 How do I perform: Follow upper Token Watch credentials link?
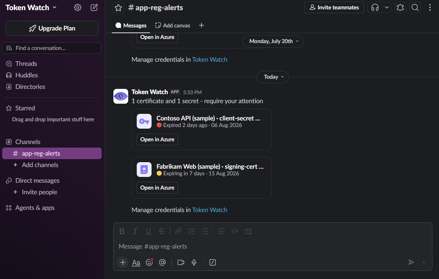tap(210, 60)
